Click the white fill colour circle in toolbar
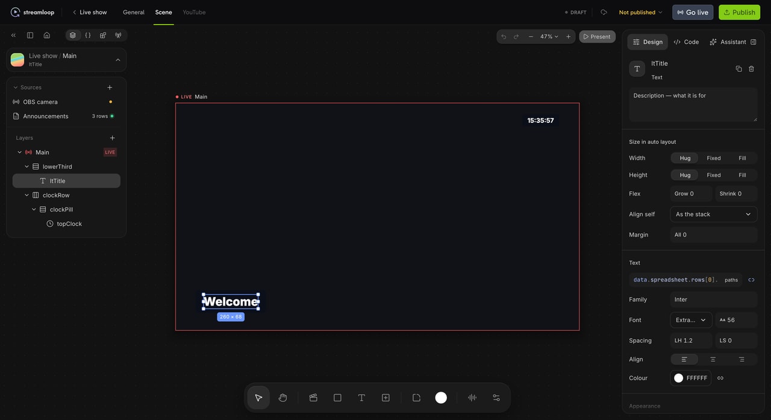Viewport: 771px width, 420px height. (x=441, y=398)
